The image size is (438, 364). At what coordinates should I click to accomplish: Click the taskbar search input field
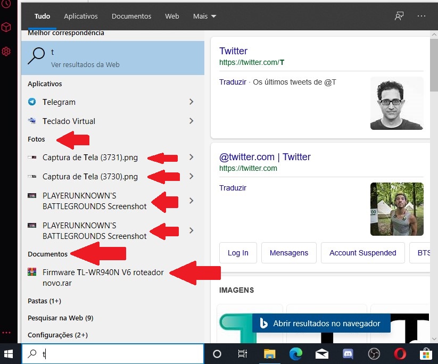pos(113,354)
